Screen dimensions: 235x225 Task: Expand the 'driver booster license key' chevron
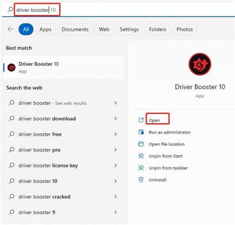click(116, 165)
